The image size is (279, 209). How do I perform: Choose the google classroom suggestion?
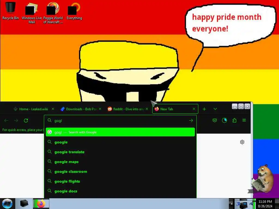120,171
